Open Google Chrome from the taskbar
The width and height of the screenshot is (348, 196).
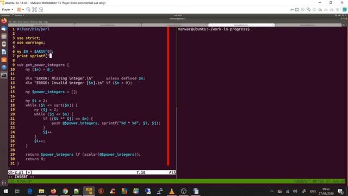(65, 191)
